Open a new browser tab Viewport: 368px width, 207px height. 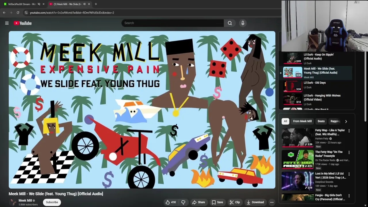point(96,4)
